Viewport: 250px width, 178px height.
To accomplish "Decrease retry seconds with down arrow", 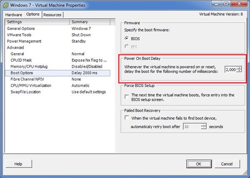I will pos(204,128).
